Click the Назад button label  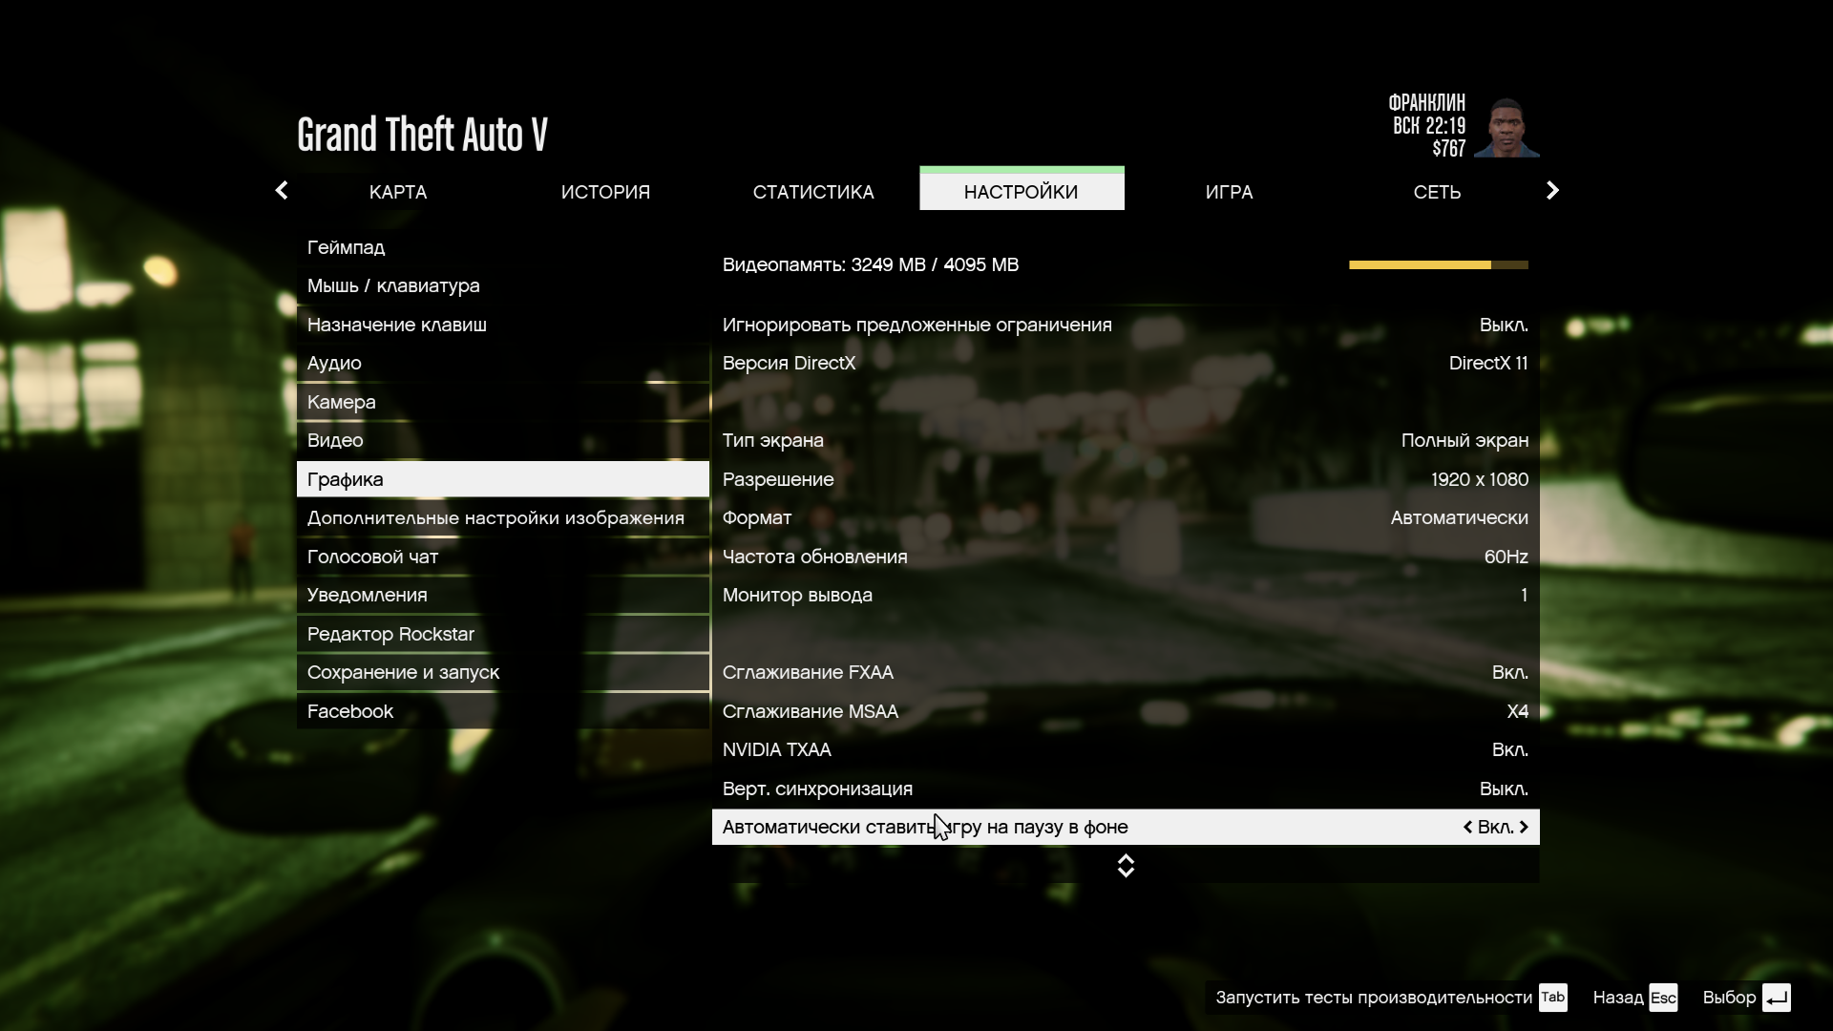(1618, 998)
